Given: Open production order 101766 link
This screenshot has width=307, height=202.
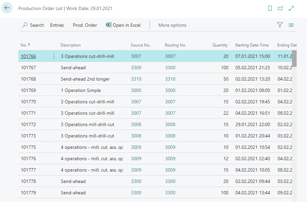Looking at the screenshot, I should pos(28,56).
